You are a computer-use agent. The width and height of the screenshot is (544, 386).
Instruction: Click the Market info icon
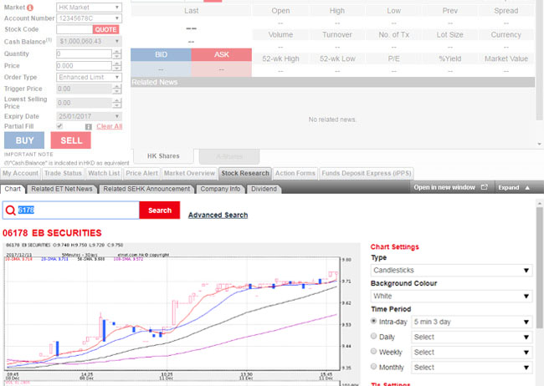coord(30,8)
